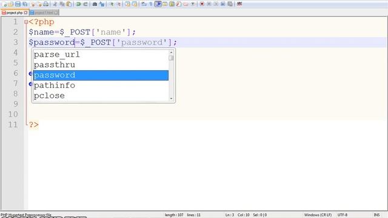
Task: Toggle Show All Characters pilcrow icon
Action: (151, 4)
